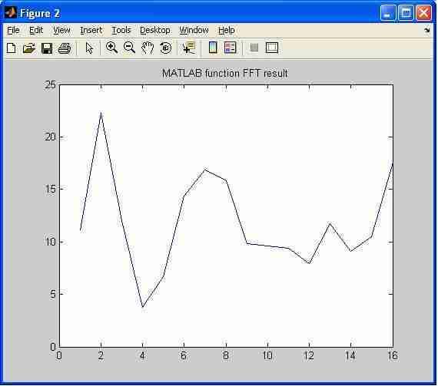Click the y-axis label 15
438x386 pixels.
pyautogui.click(x=50, y=189)
